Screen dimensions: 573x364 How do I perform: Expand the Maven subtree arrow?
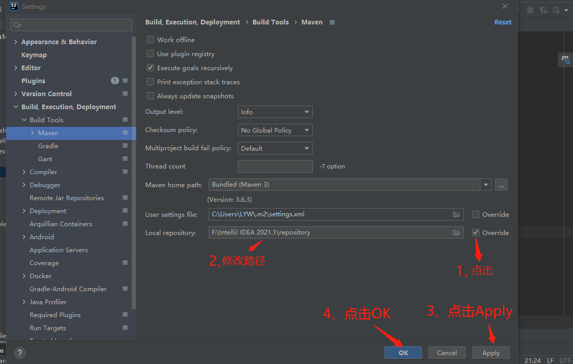pyautogui.click(x=32, y=133)
